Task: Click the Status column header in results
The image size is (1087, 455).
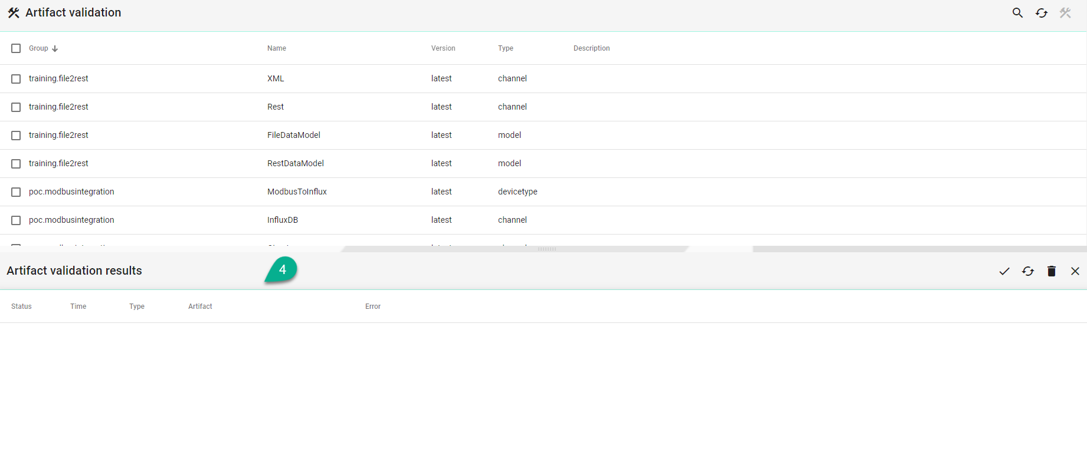Action: [x=21, y=306]
